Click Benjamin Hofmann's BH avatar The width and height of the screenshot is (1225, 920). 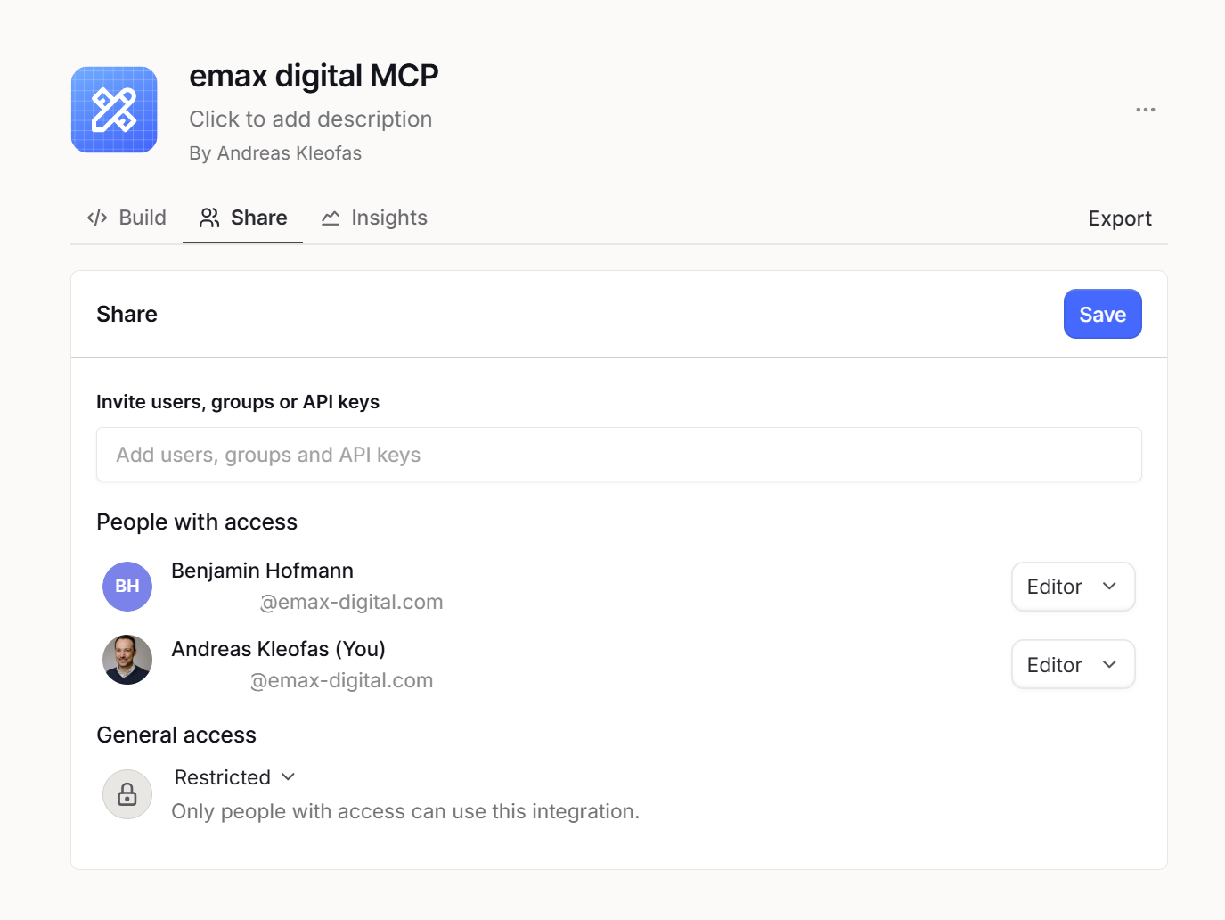(127, 587)
